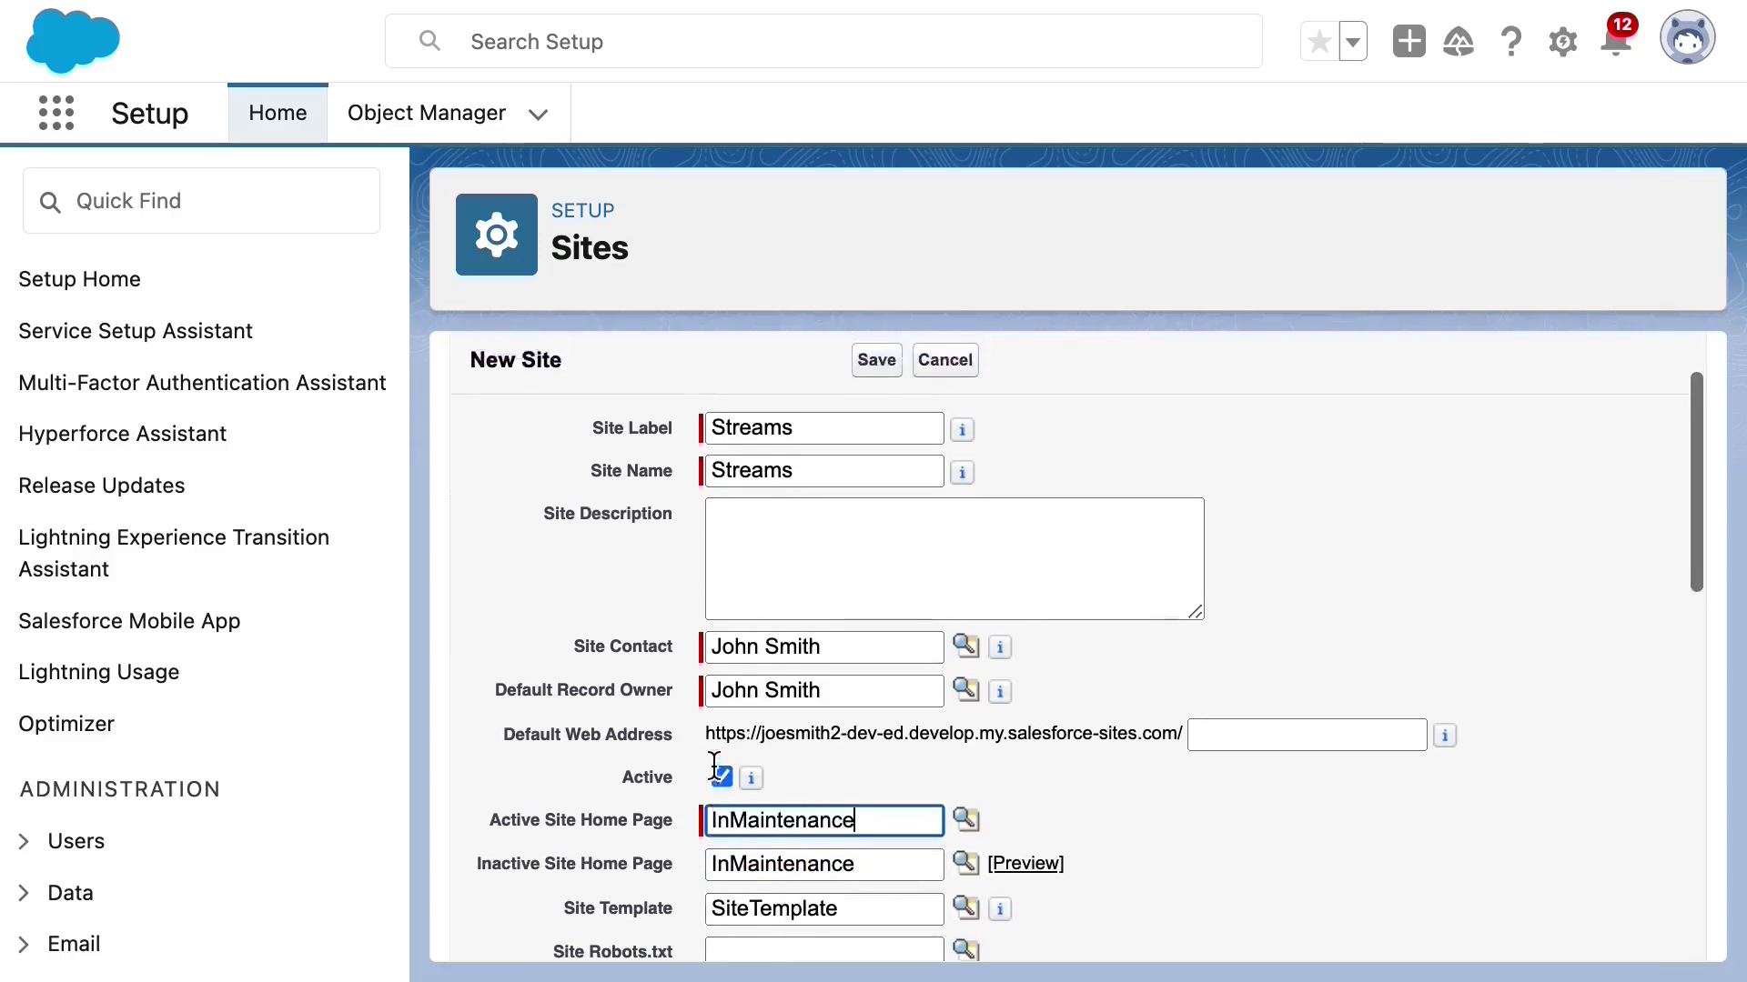Show info for Site Contact field
1747x982 pixels.
click(x=1000, y=647)
